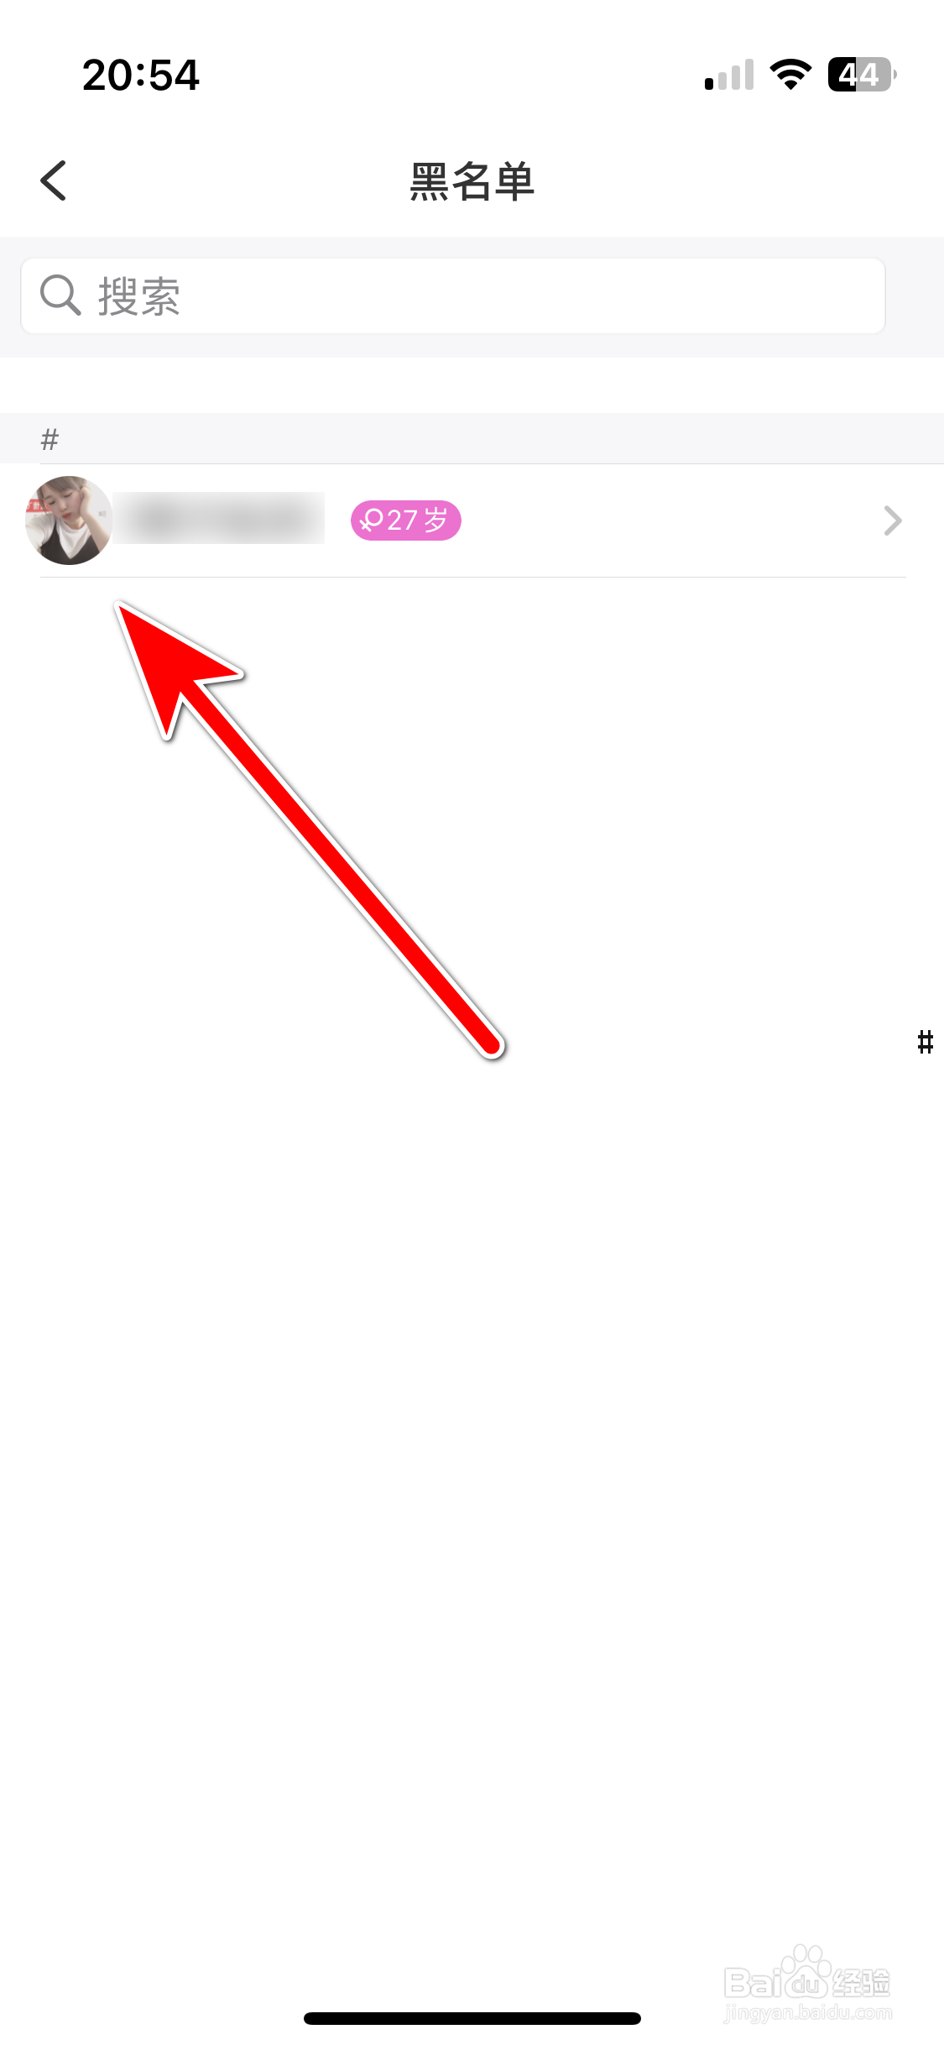Tap the 20:54 clock in the status bar
Image resolution: width=944 pixels, height=2045 pixels.
tap(141, 76)
